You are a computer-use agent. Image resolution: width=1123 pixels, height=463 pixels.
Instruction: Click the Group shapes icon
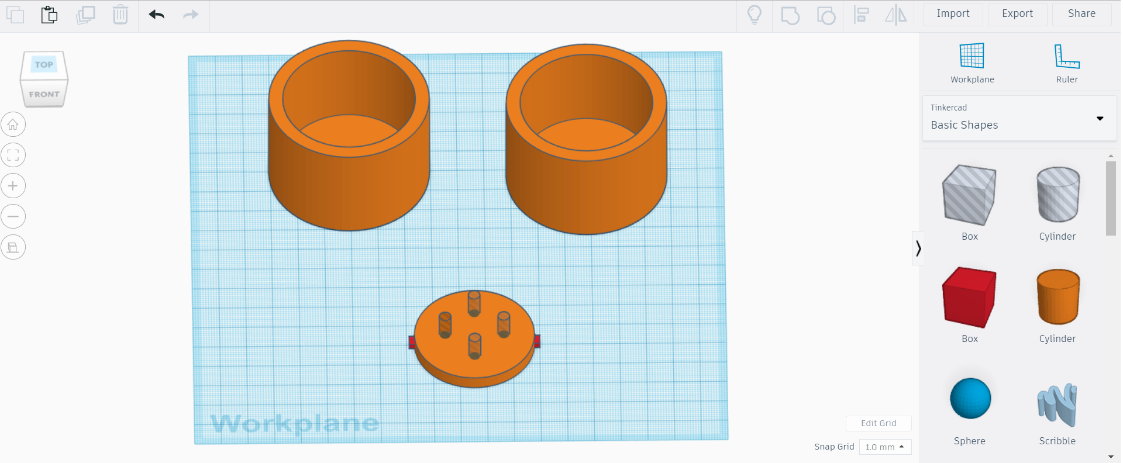[790, 15]
